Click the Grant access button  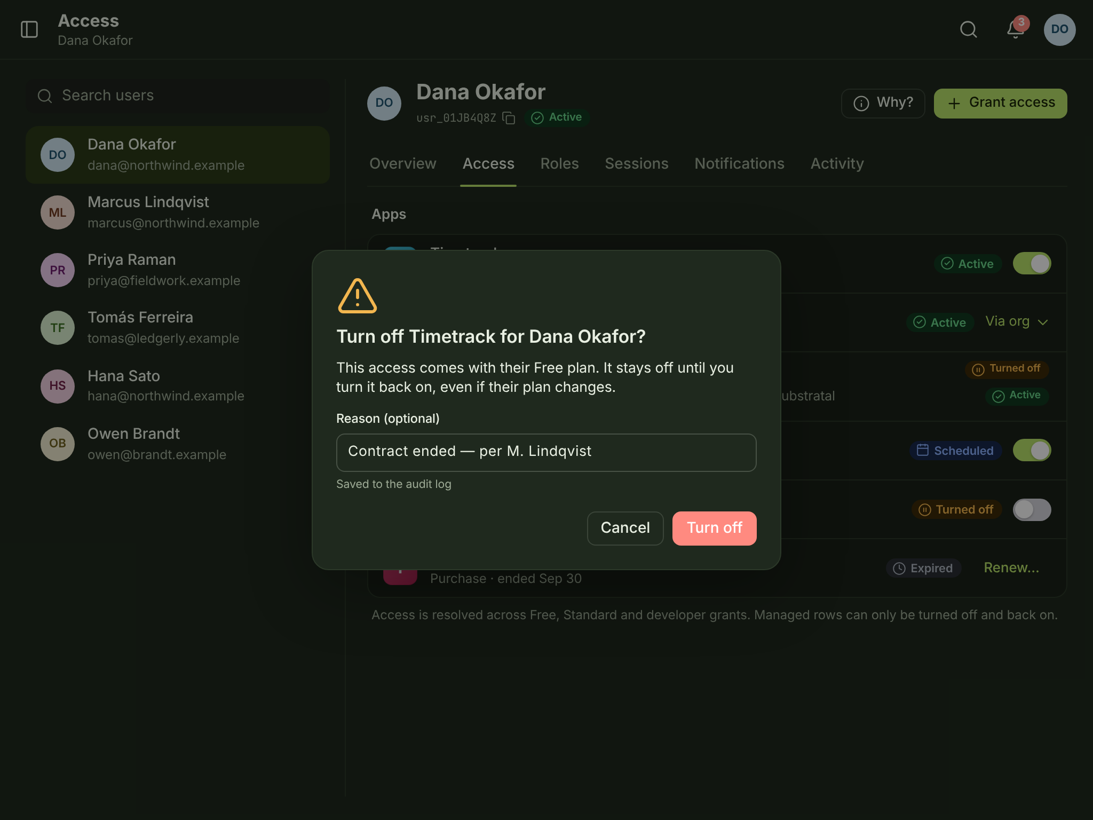coord(1000,103)
